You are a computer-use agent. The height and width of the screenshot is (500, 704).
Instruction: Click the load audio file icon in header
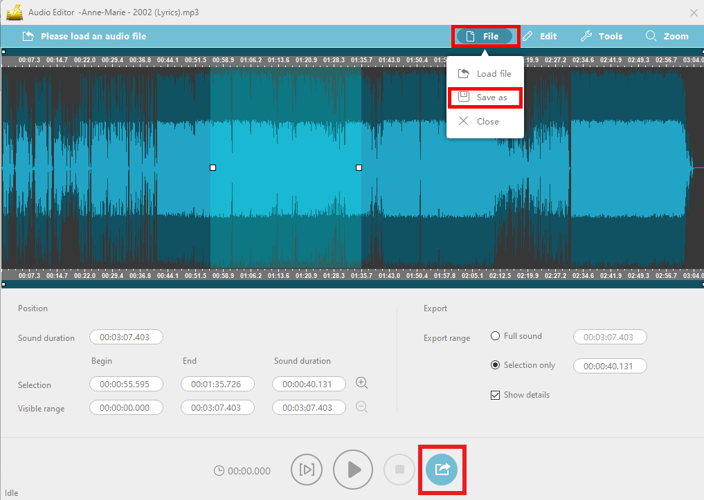click(28, 37)
